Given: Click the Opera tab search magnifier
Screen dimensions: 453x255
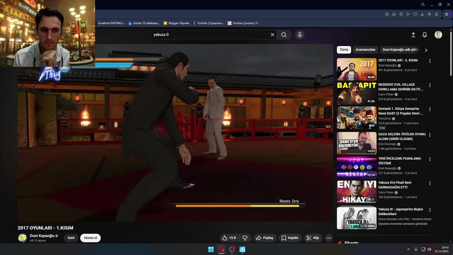Looking at the screenshot, I should (x=423, y=5).
